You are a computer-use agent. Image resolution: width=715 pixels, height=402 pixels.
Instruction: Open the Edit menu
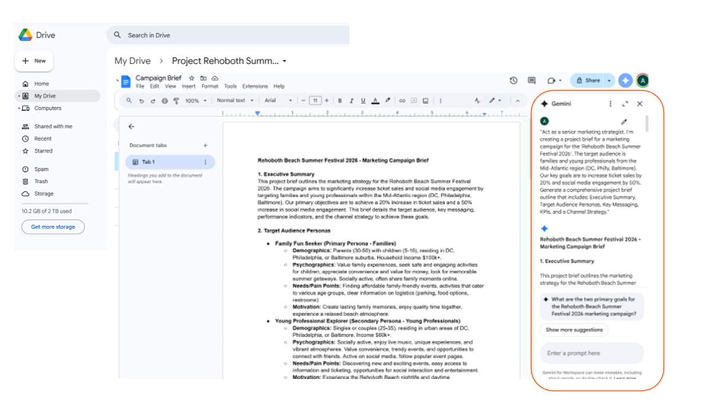pos(155,86)
